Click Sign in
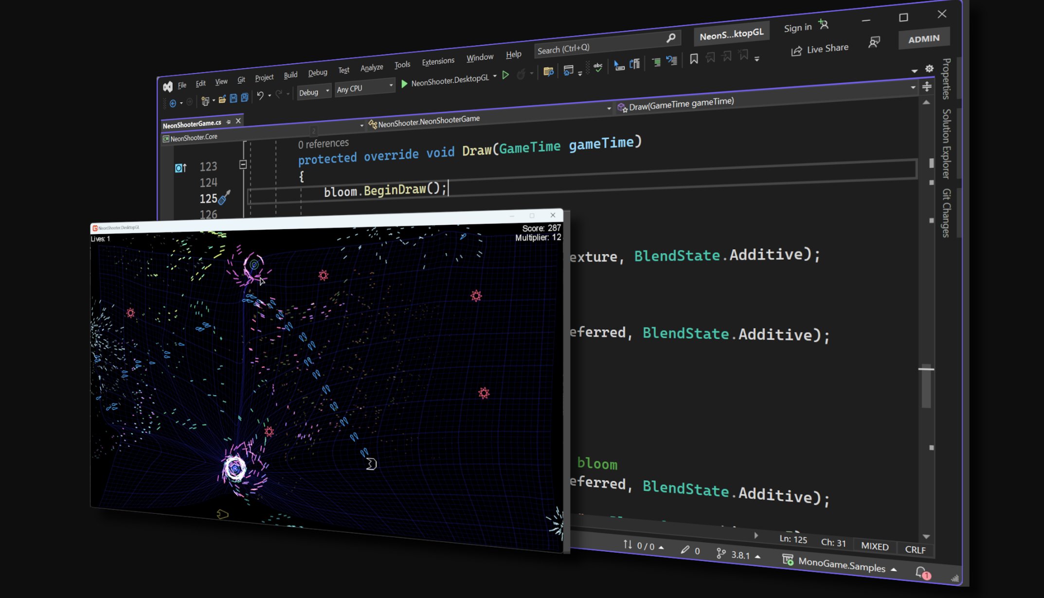 pos(798,28)
